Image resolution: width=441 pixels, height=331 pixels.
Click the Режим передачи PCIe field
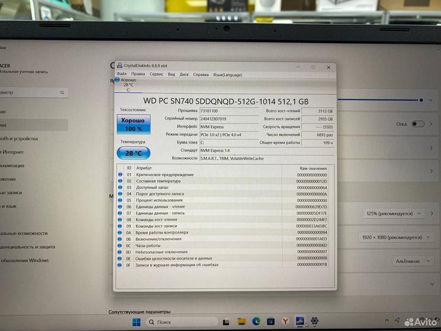tap(229, 135)
